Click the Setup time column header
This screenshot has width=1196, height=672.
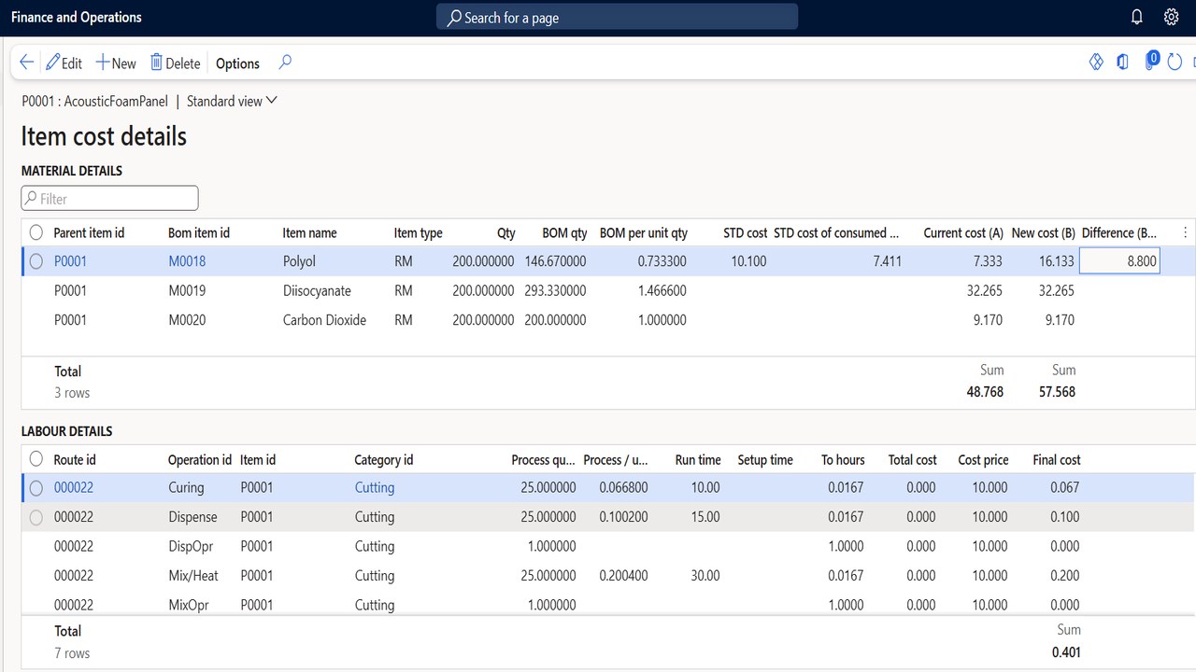click(x=765, y=459)
